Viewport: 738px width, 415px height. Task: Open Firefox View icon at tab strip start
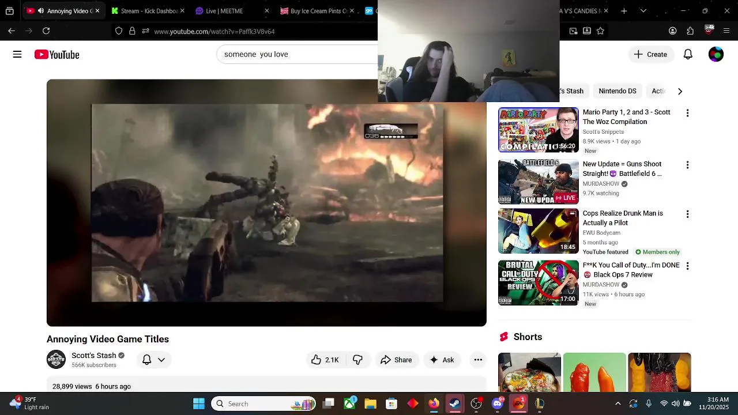10,11
